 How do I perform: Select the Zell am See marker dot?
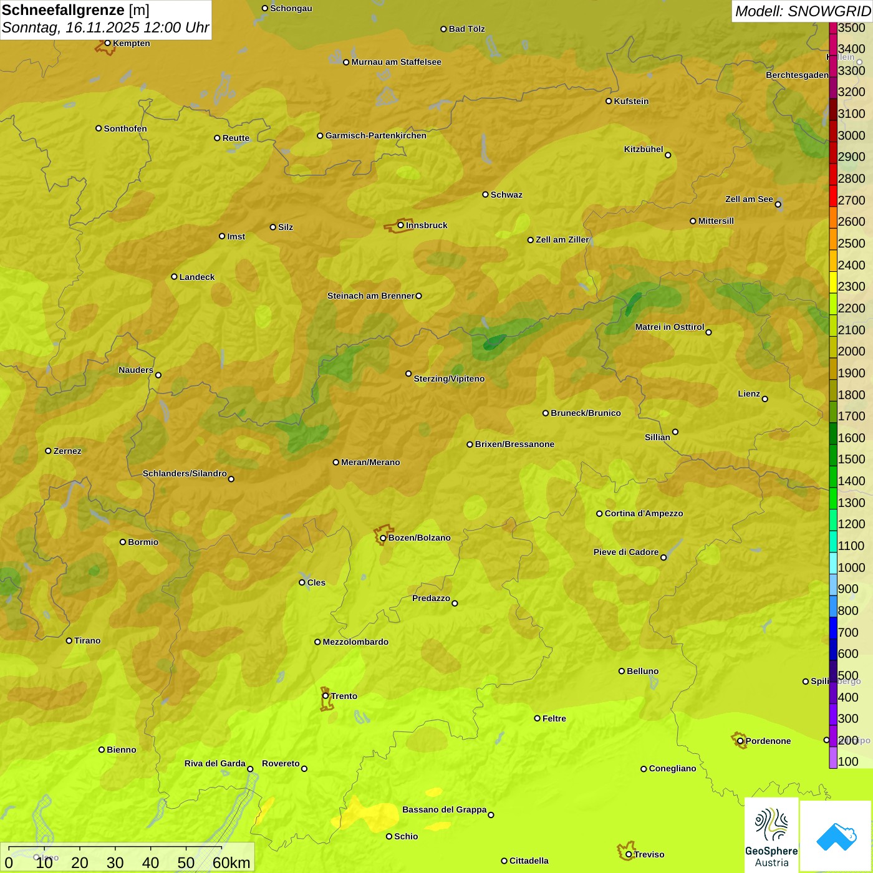pos(778,204)
